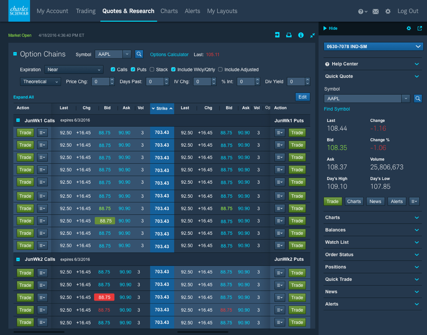Click the Div Yield input field
Viewport: 427px width, 335px height.
pos(296,81)
